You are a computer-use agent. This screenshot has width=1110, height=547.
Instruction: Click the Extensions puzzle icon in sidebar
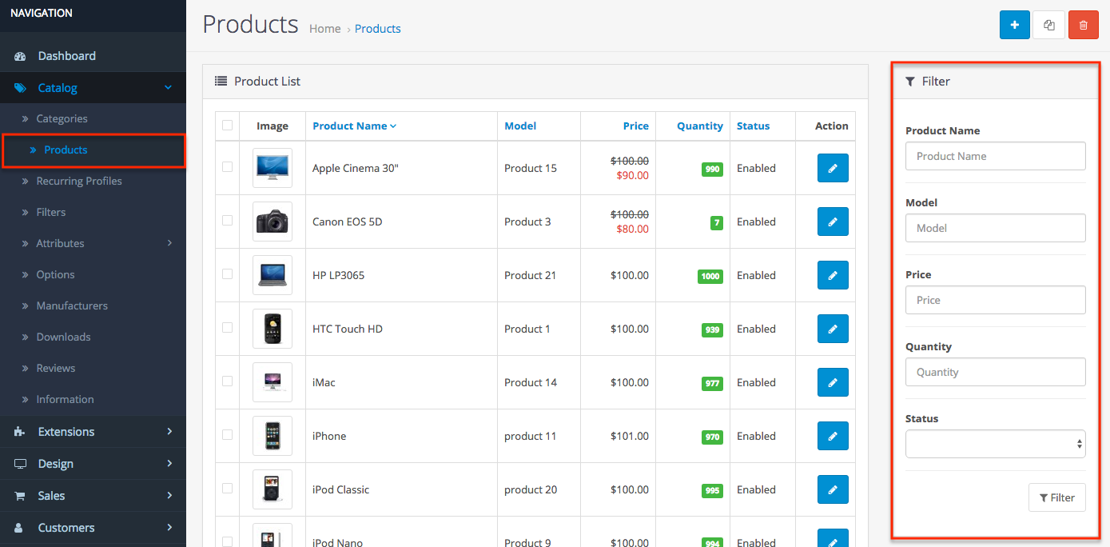(x=21, y=432)
